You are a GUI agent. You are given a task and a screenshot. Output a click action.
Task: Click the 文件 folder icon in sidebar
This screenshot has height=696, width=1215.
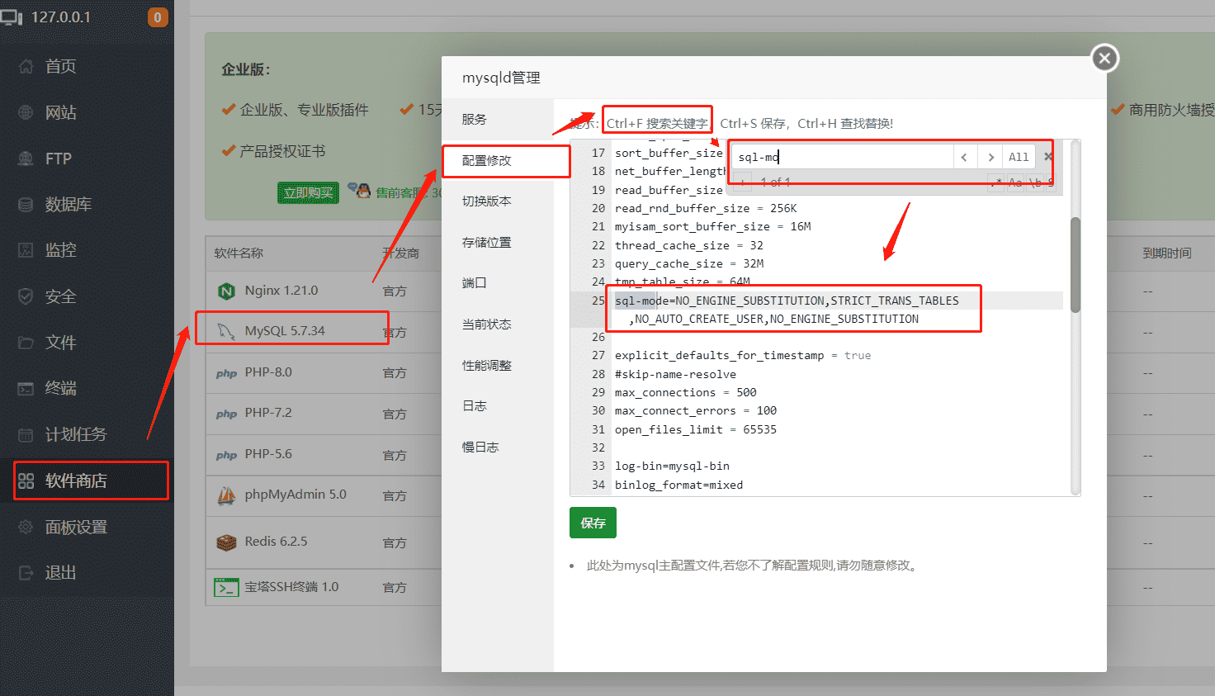(26, 342)
